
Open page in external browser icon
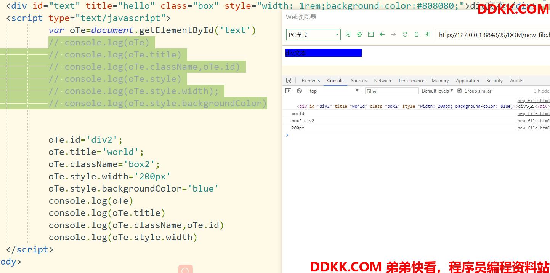348,34
